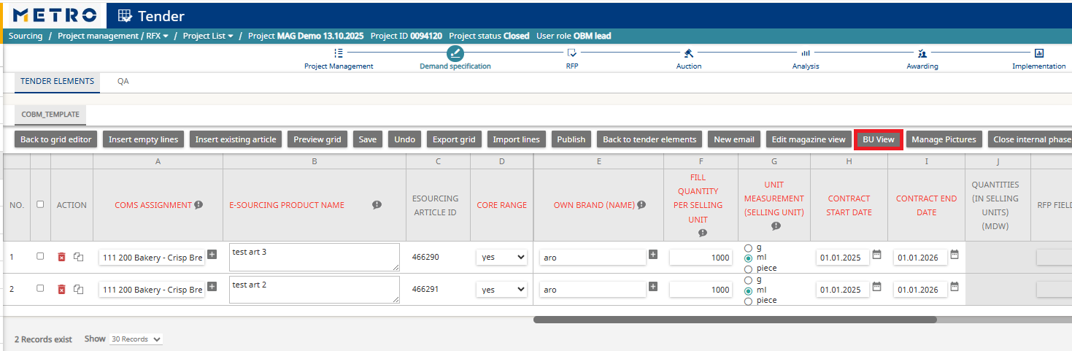Screen dimensions: 1072x351
Task: Click plus icon beside row 1 COMS assignment
Action: 212,254
